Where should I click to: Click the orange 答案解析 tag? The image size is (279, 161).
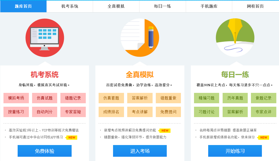point(140,98)
